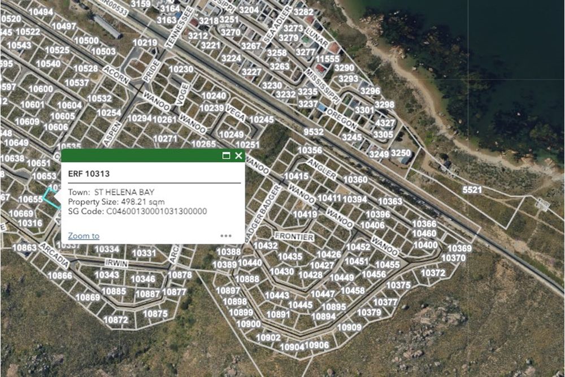
Task: Select parcel 10356 on the map
Action: pos(310,150)
